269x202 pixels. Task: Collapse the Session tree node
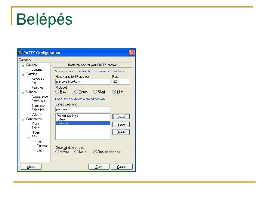point(23,65)
